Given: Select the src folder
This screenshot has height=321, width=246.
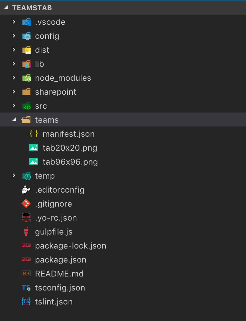Looking at the screenshot, I should [x=41, y=106].
